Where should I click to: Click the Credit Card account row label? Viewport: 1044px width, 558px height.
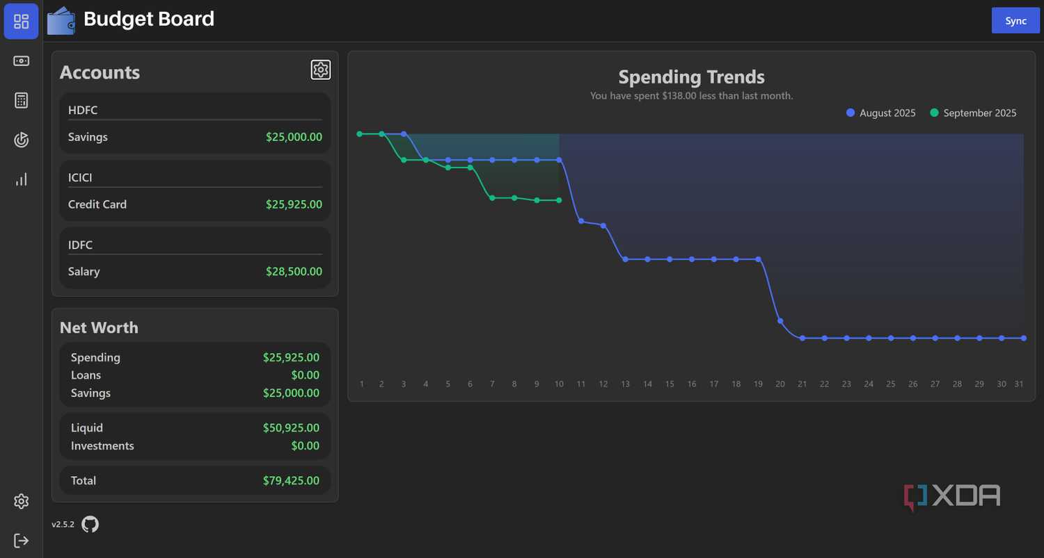click(x=97, y=204)
